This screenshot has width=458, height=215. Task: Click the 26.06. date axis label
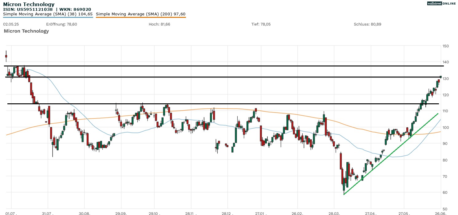pos(440,213)
